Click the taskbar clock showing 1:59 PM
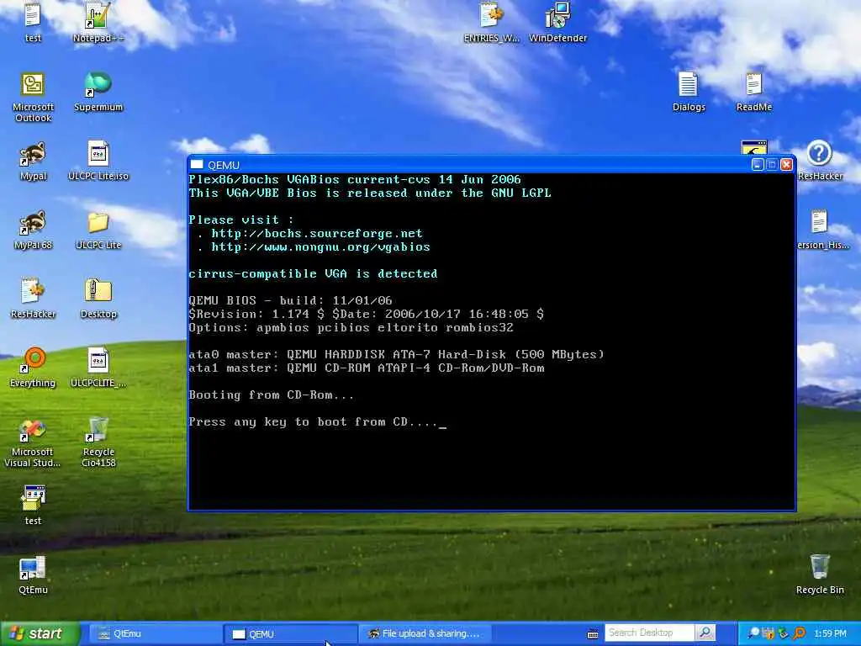The width and height of the screenshot is (861, 646). pyautogui.click(x=830, y=633)
